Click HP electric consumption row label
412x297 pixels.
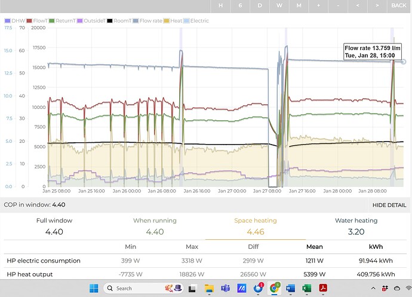click(x=44, y=261)
